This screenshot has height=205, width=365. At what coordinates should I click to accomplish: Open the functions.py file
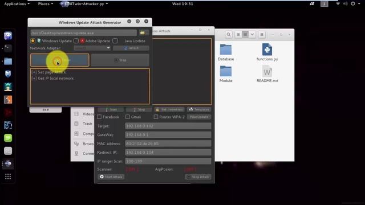tap(267, 52)
